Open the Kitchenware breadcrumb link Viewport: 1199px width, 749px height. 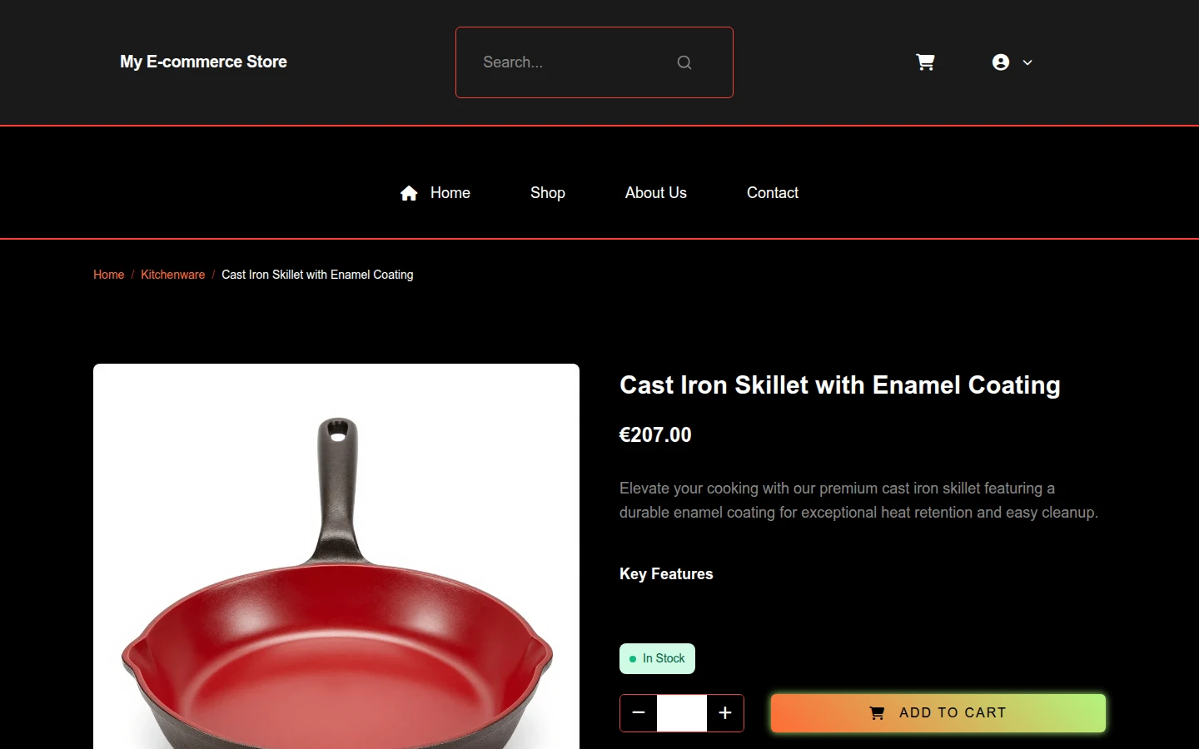click(x=172, y=275)
